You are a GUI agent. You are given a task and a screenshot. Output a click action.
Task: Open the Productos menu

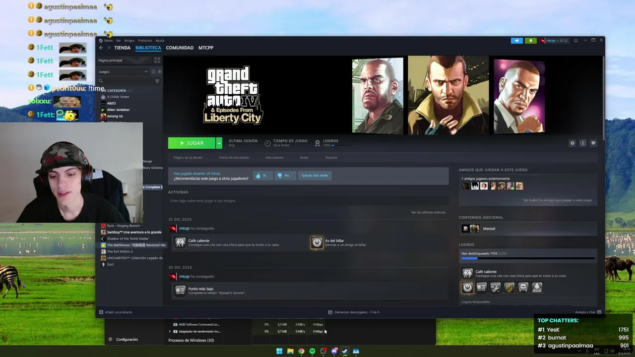[x=145, y=41]
